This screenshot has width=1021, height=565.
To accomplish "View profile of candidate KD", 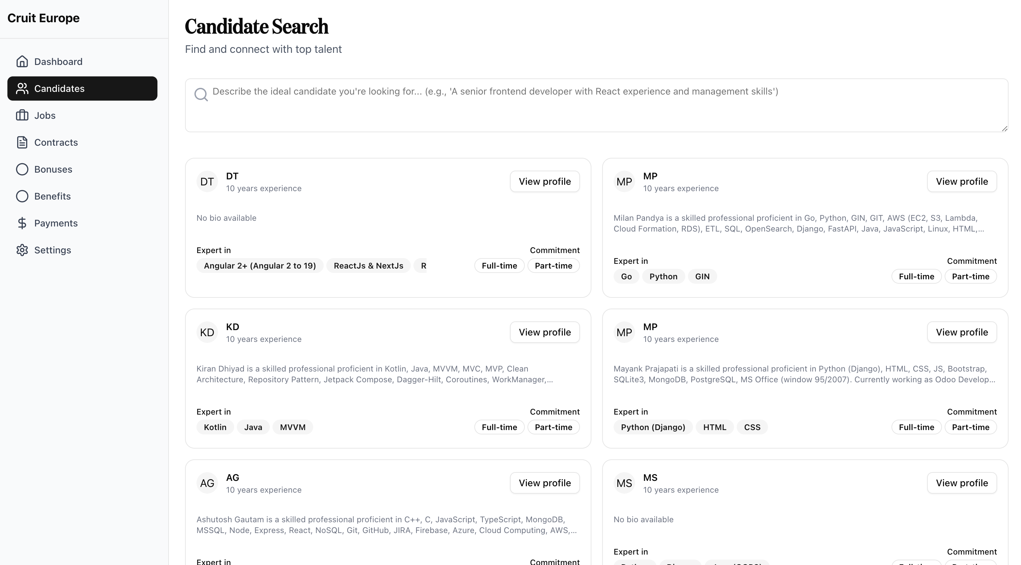I will click(545, 332).
